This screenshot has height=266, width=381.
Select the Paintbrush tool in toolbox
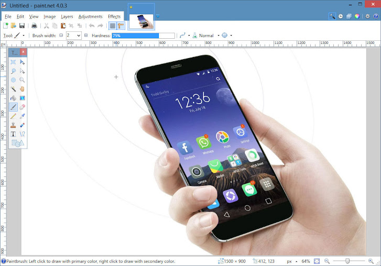(14, 107)
